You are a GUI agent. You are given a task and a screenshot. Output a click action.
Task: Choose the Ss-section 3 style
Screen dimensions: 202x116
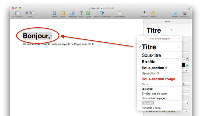click(159, 73)
